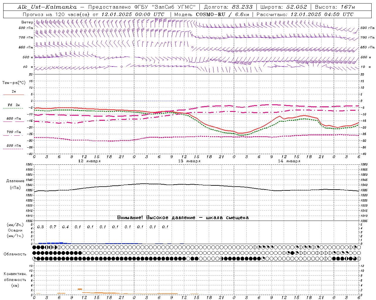Image resolution: width=376 pixels, height=300 pixels.
Task: Click the 850 гПа temperature legend entry
Action: 14,119
